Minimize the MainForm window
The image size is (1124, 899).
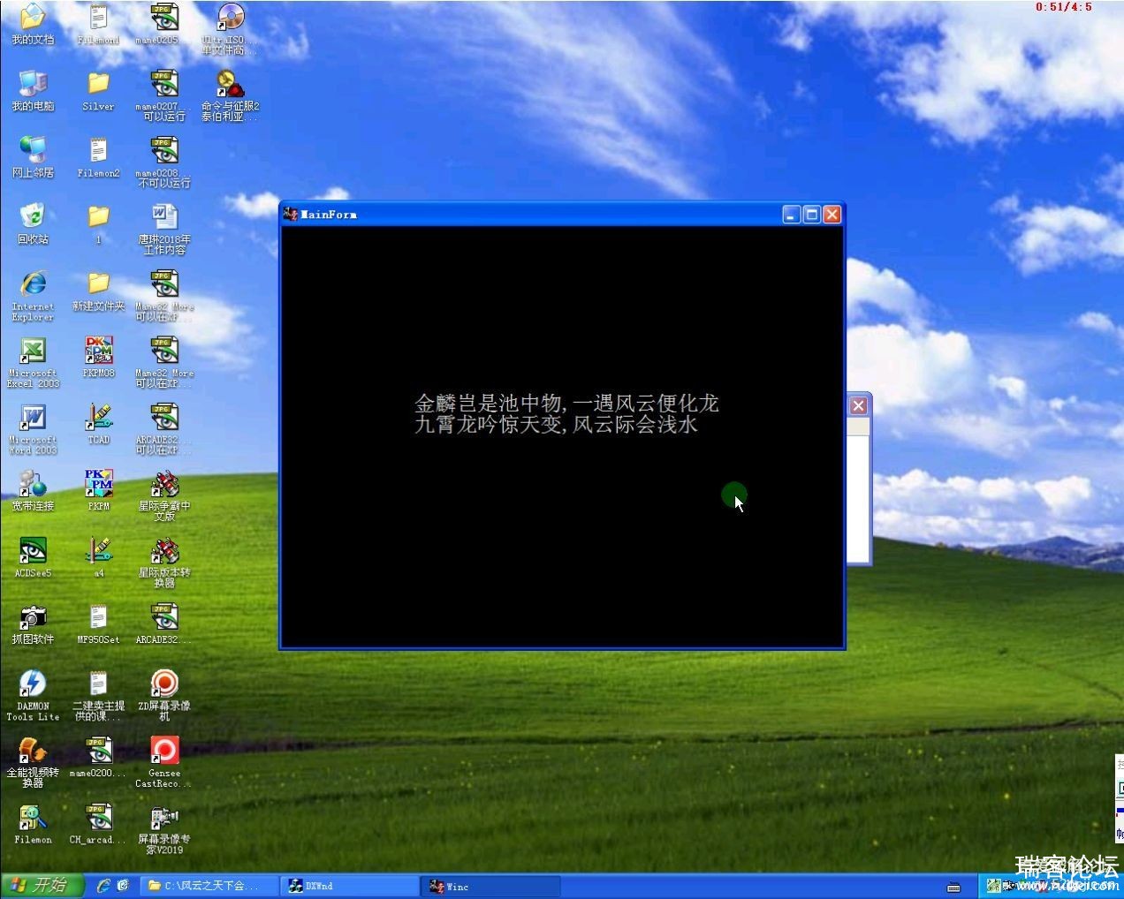[792, 214]
